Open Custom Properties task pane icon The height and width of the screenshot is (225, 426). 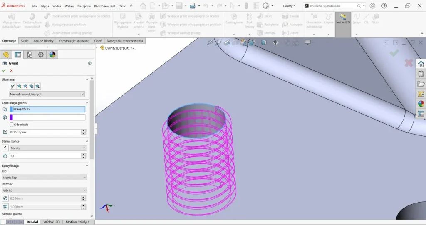click(421, 114)
